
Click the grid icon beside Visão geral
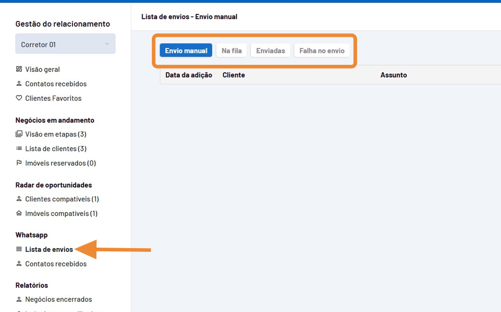coord(19,69)
